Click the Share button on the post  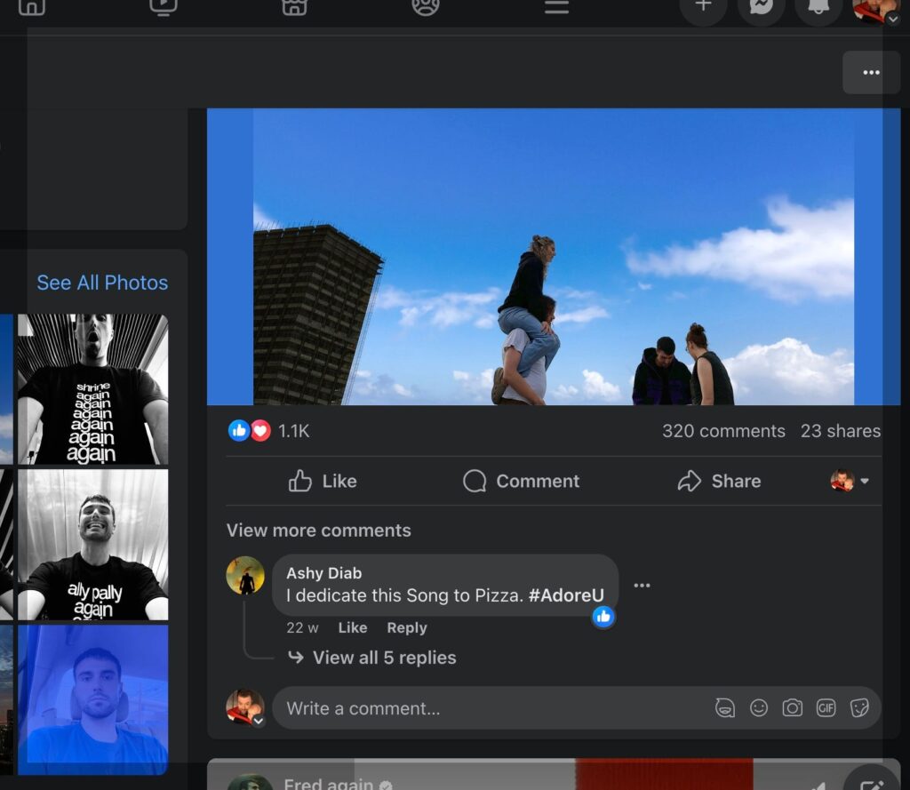coord(719,481)
